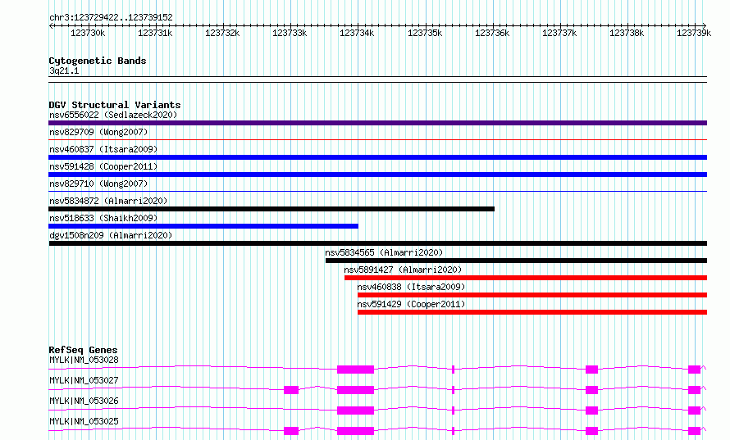Viewport: 730px width, 440px height.
Task: Open MYLK|NM_053027 transcript label
Action: [84, 380]
